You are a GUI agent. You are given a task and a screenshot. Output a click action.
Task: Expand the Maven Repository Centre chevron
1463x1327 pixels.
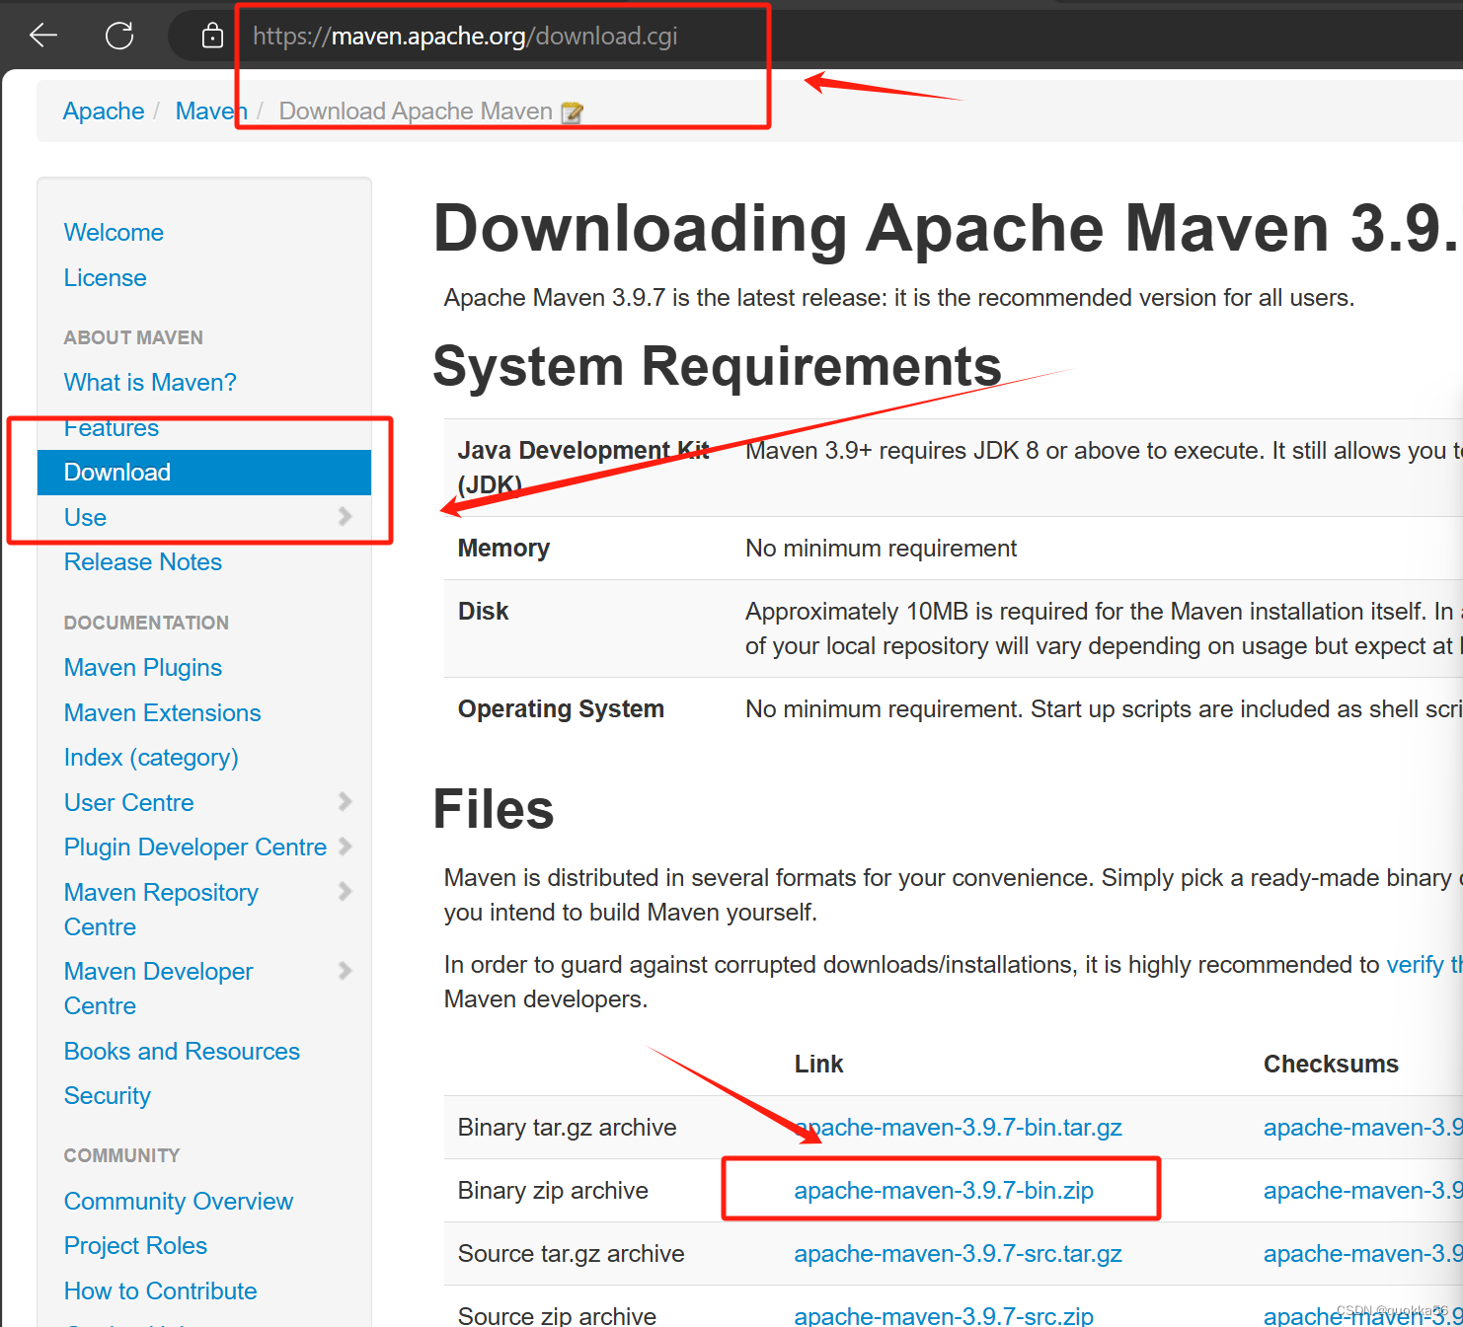coord(345,891)
